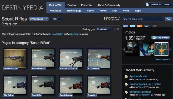Open Crusader I thumbnail
Screen dimensions: 173x99
tap(99, 85)
